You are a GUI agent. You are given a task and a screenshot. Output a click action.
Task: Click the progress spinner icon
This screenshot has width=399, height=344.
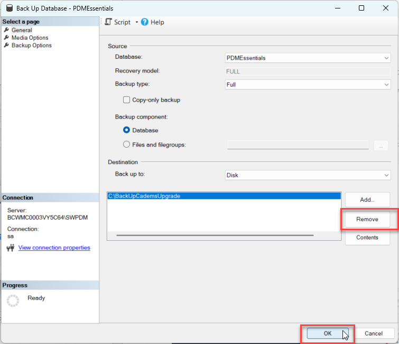coord(13,301)
